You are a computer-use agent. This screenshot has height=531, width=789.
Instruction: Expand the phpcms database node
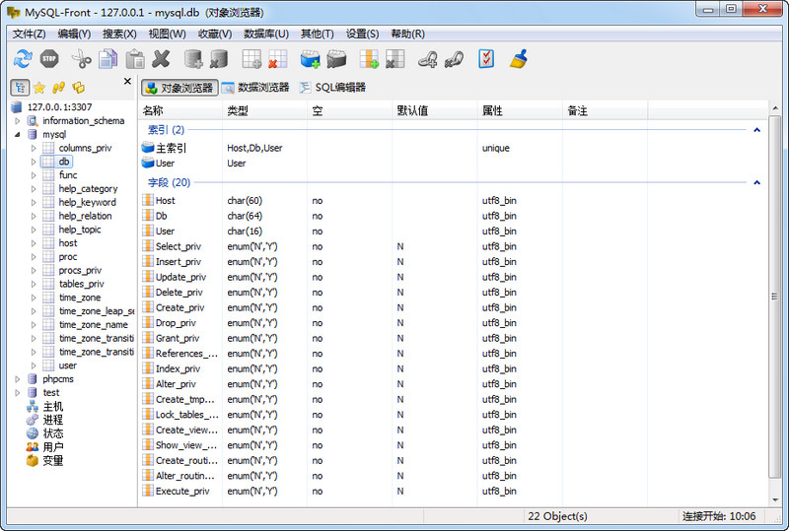click(17, 378)
